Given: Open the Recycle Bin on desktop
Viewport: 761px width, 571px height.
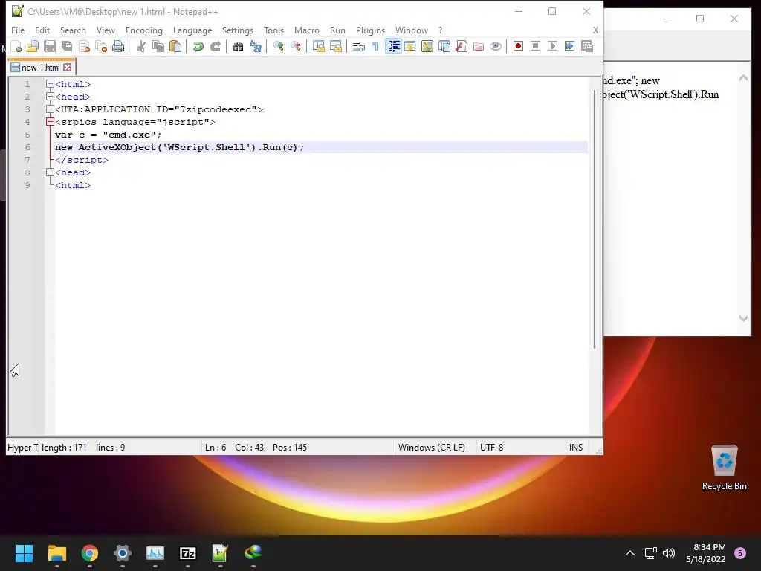Looking at the screenshot, I should tap(724, 467).
